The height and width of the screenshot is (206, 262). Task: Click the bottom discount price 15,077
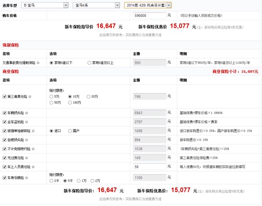181,190
